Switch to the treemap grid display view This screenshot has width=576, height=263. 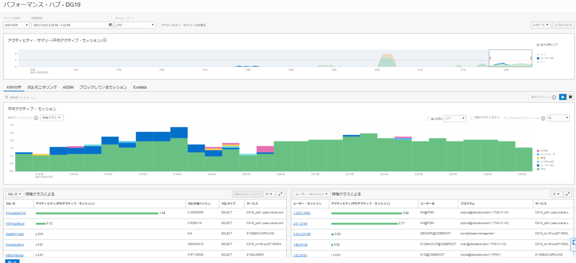pyautogui.click(x=570, y=97)
